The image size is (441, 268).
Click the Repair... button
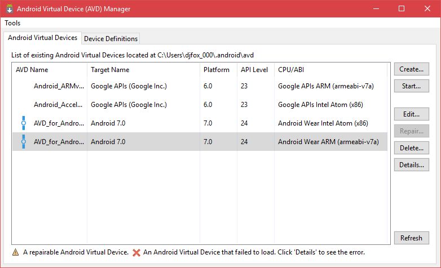412,131
